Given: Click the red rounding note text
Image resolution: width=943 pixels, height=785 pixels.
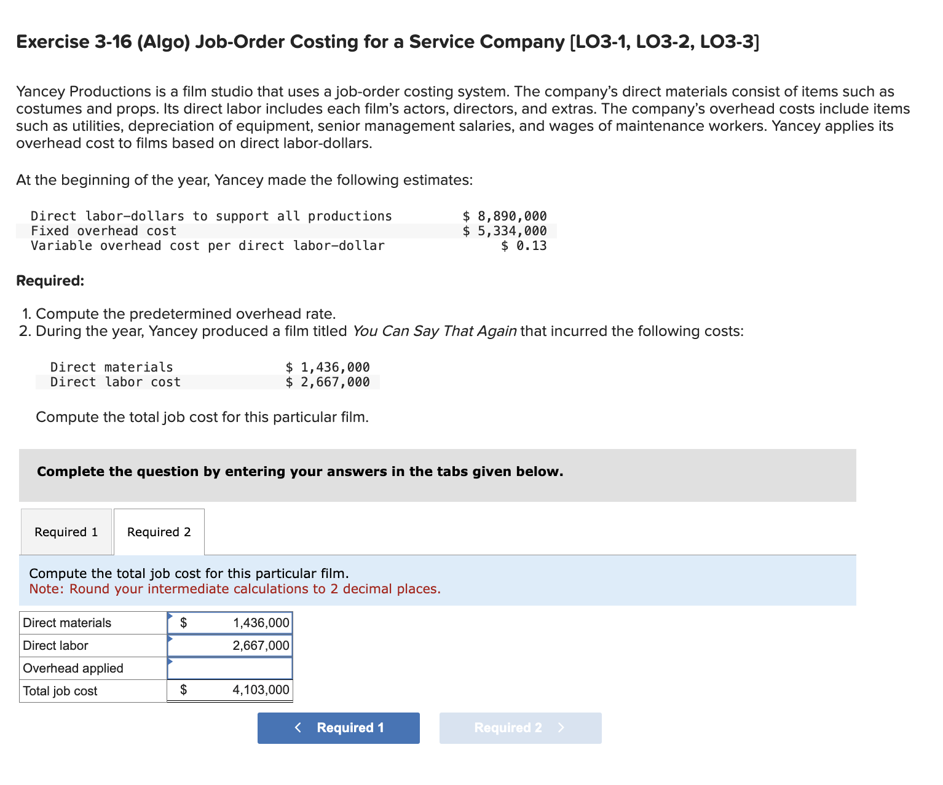Looking at the screenshot, I should (x=234, y=588).
